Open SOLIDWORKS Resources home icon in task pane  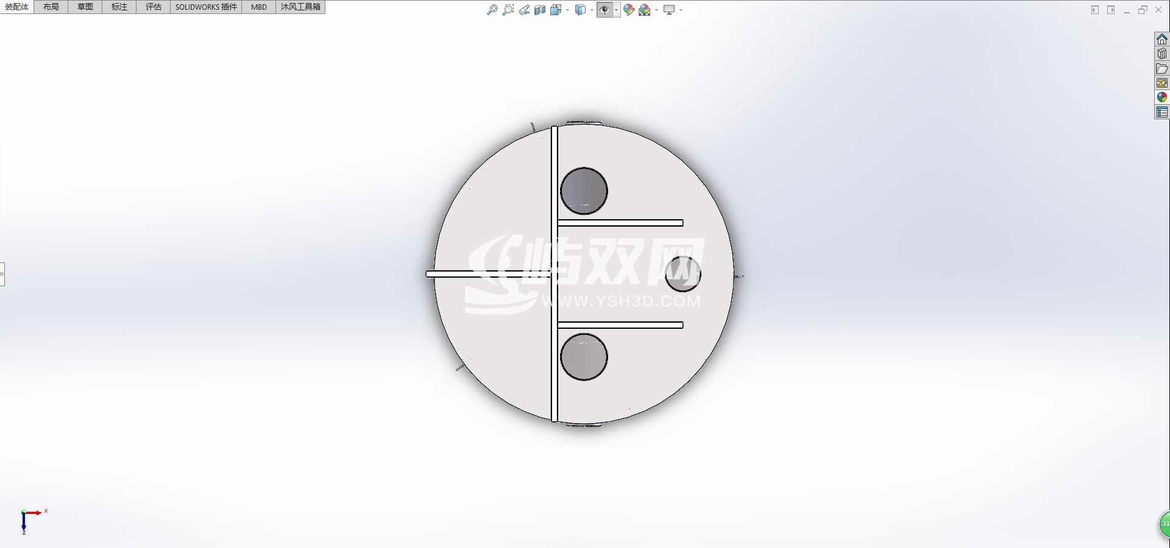(1162, 39)
